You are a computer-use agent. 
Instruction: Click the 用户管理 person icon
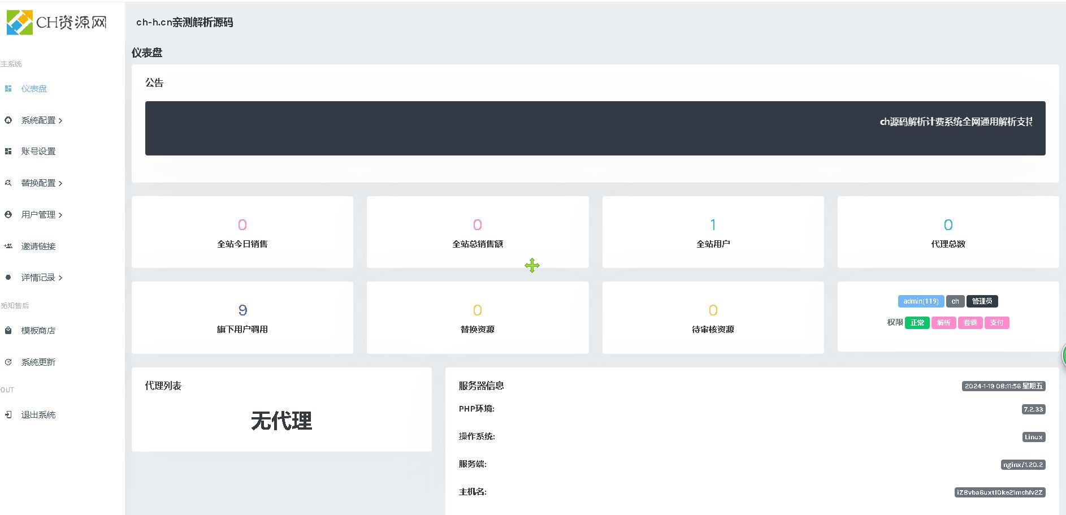(8, 214)
